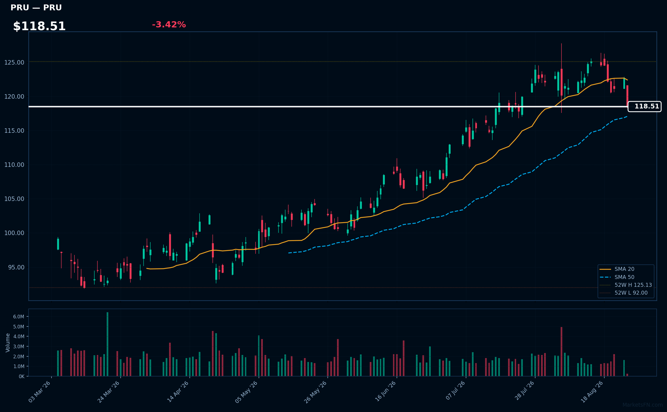667x412 pixels.
Task: Click the 120.00 price axis label
Action: (14, 97)
